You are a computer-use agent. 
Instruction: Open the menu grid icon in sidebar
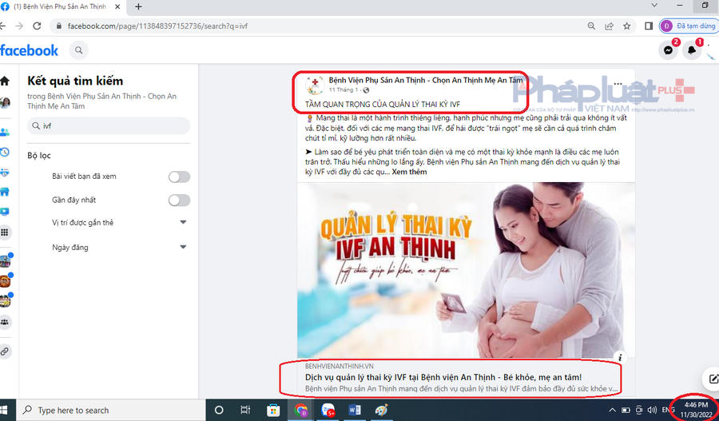(5, 232)
